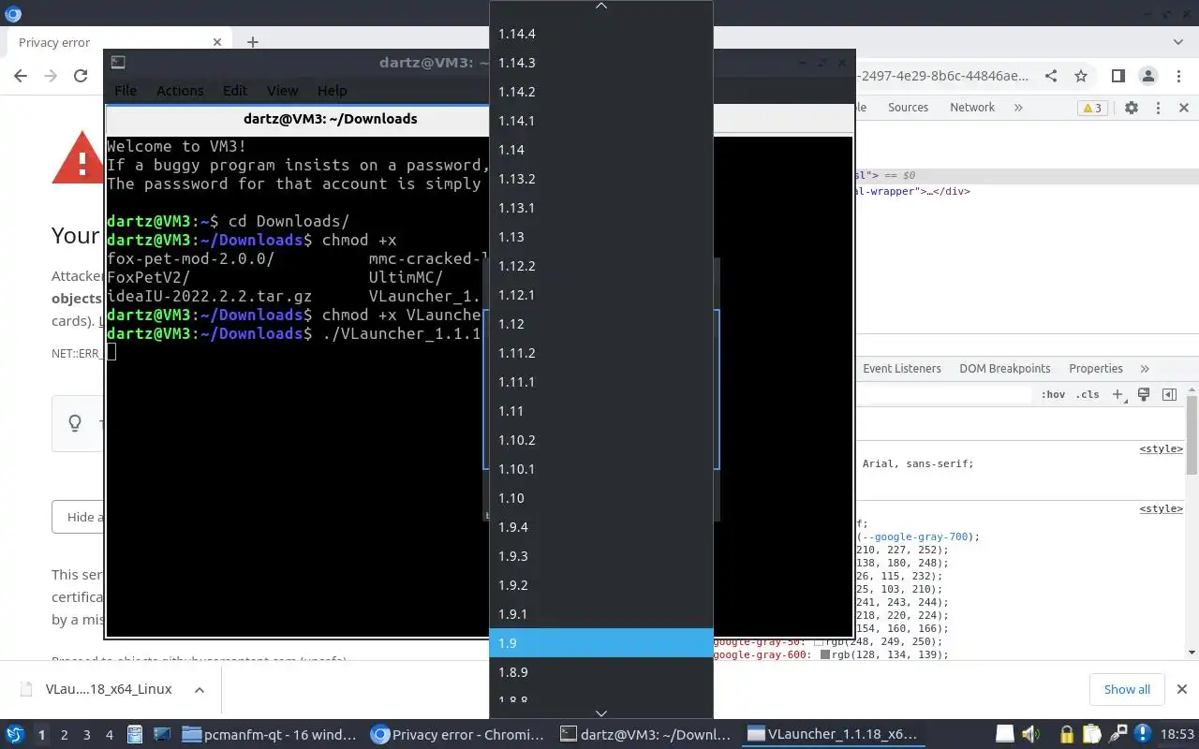
Task: Open DevTools three-dot customize menu
Action: click(1158, 108)
